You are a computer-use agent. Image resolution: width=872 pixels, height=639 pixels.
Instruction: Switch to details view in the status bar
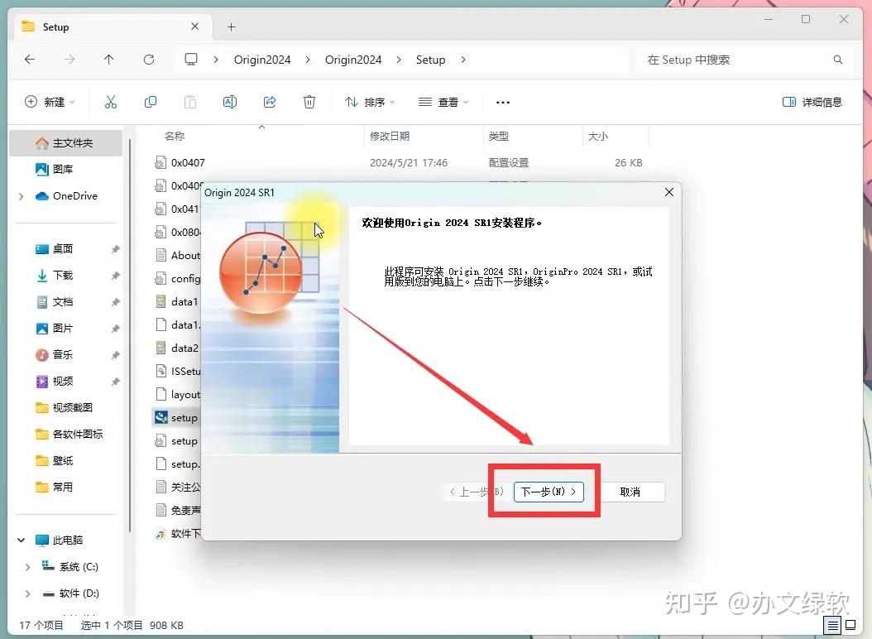coord(833,625)
